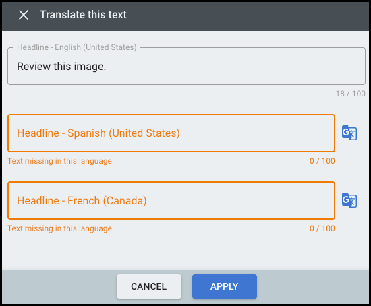Cancel the translation changes
371x306 pixels.
[x=149, y=286]
